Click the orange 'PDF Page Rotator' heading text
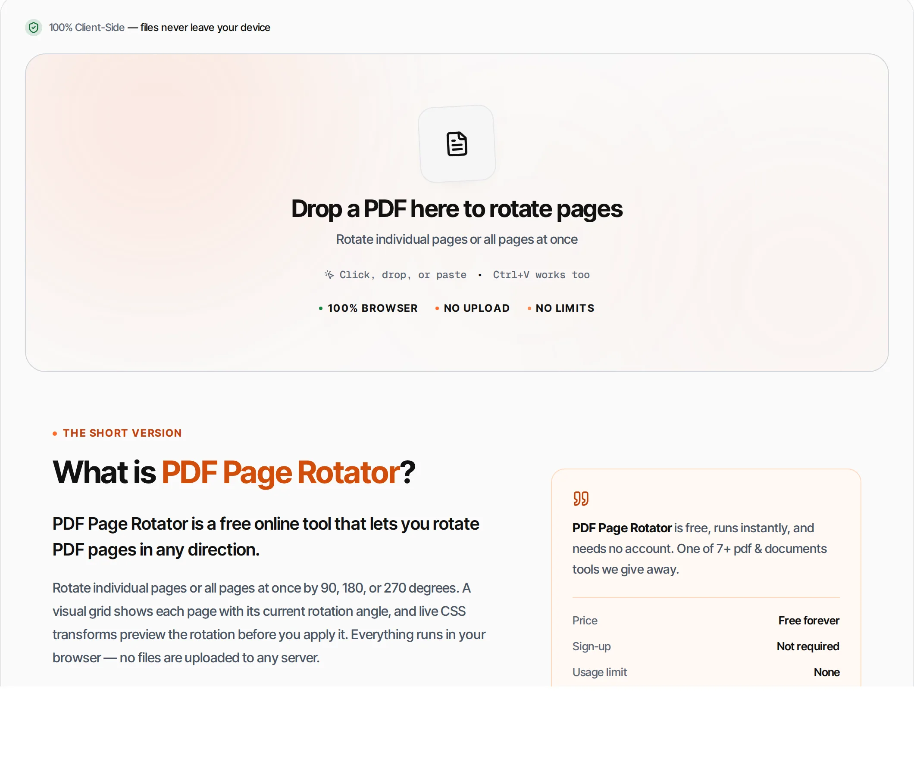 pos(281,473)
